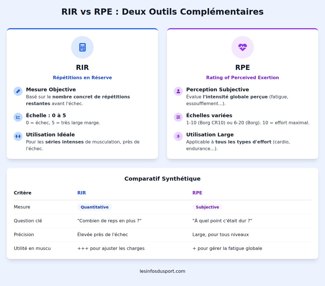Click the calculator icon above RIR
Image resolution: width=325 pixels, height=286 pixels.
point(82,47)
